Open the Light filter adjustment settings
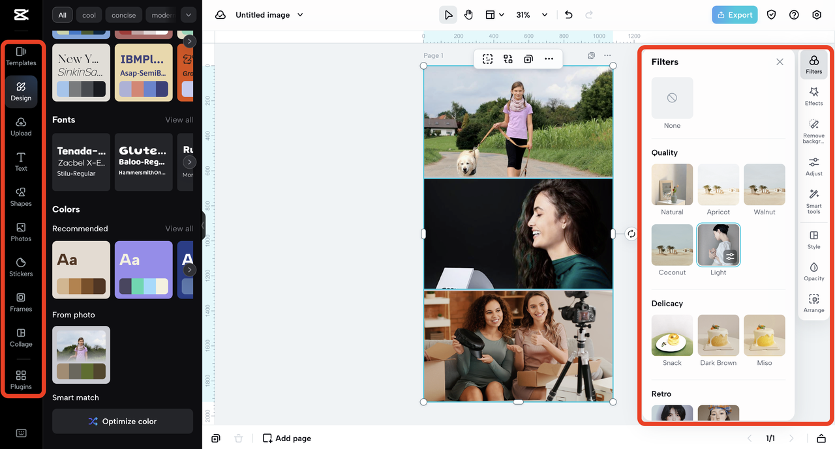 pos(730,257)
